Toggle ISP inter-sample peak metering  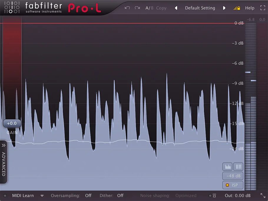tap(233, 185)
